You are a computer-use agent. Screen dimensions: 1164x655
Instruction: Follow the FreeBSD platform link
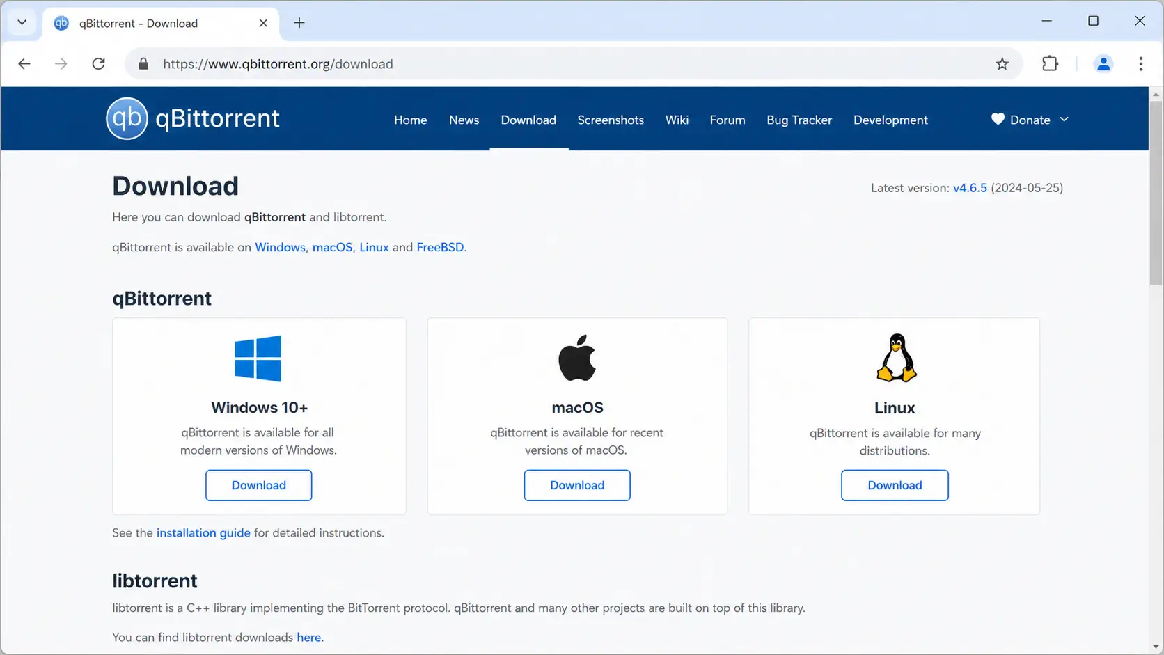point(440,247)
